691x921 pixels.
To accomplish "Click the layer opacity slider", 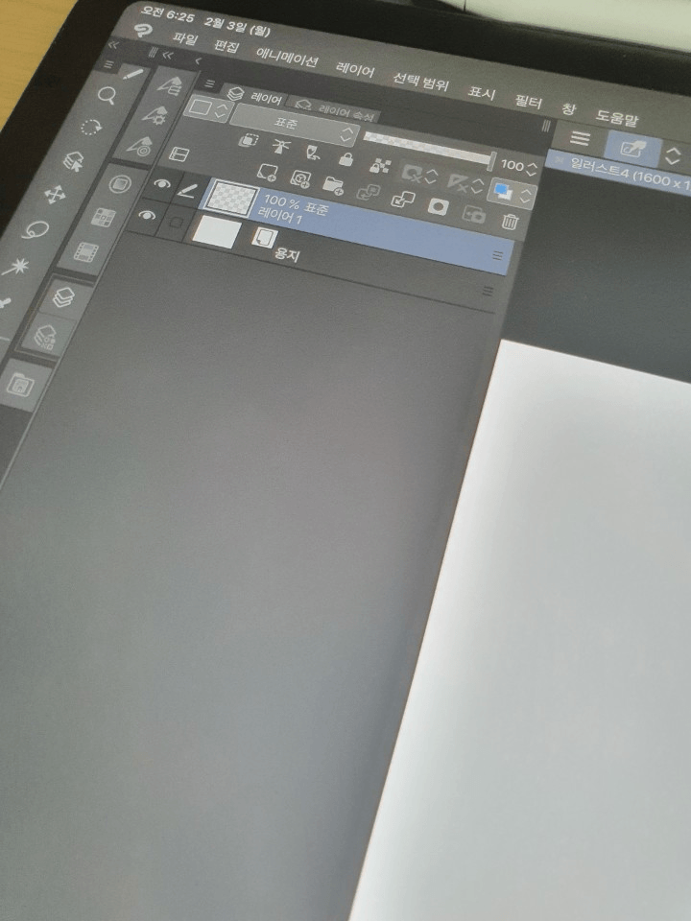I will (430, 150).
